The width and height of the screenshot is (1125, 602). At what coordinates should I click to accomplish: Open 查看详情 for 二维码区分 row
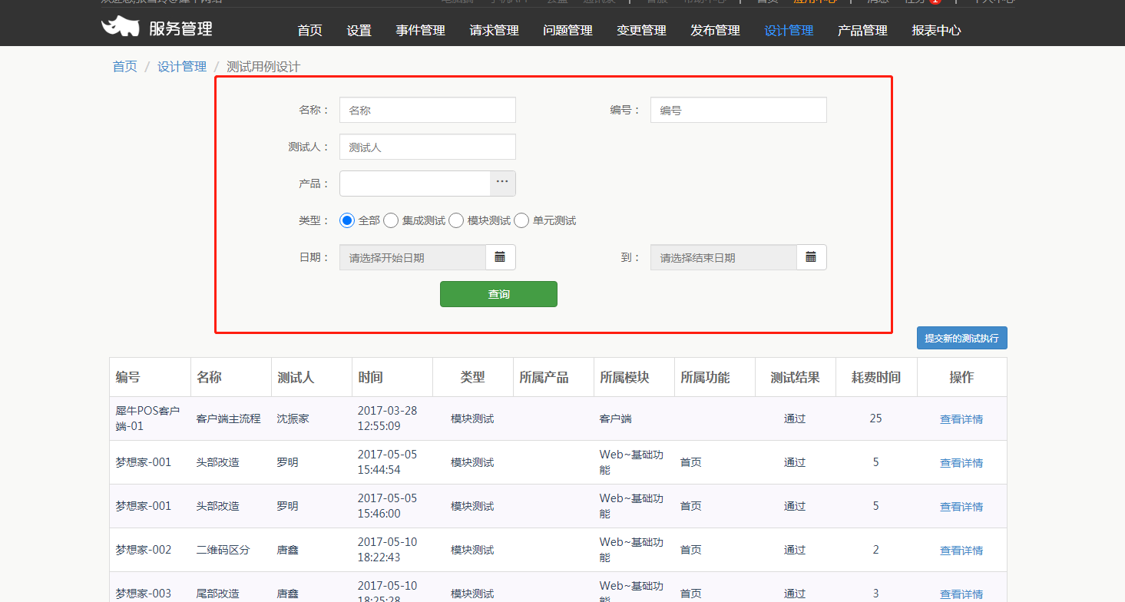[961, 551]
